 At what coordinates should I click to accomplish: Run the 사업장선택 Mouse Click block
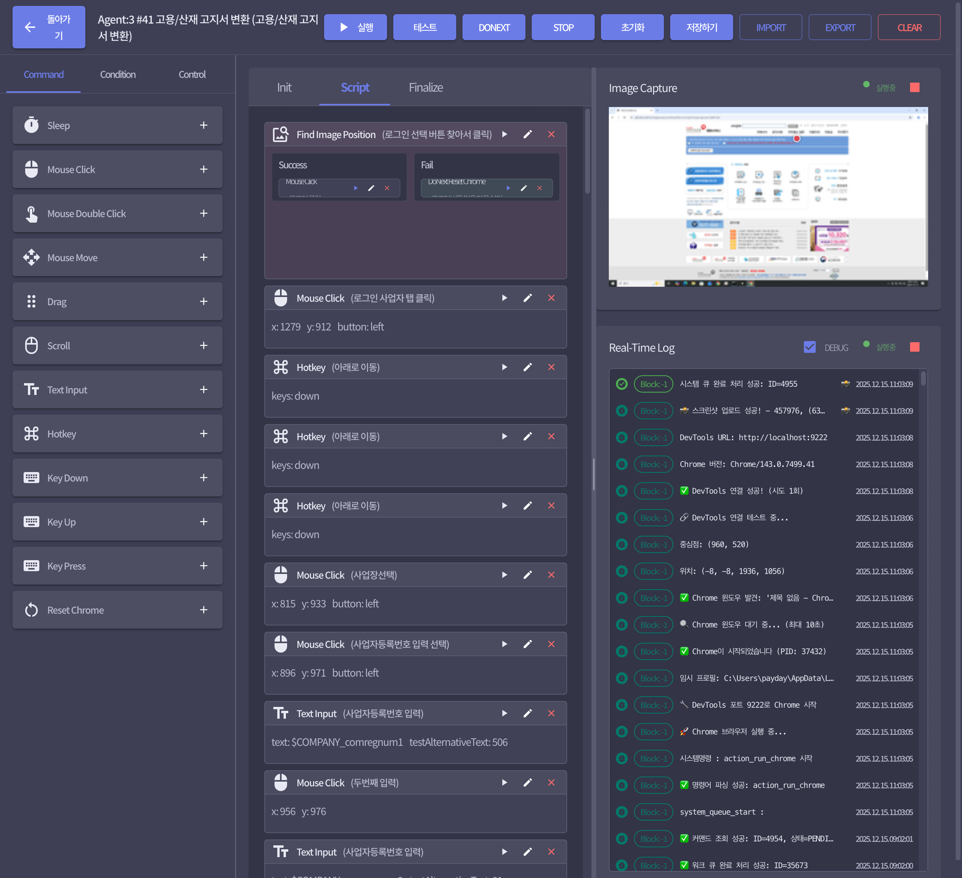[x=504, y=575]
